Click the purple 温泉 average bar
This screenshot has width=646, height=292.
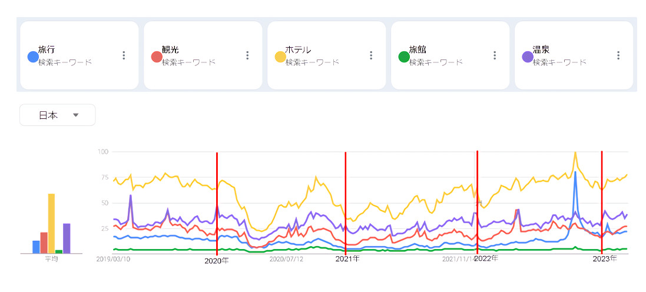click(67, 238)
